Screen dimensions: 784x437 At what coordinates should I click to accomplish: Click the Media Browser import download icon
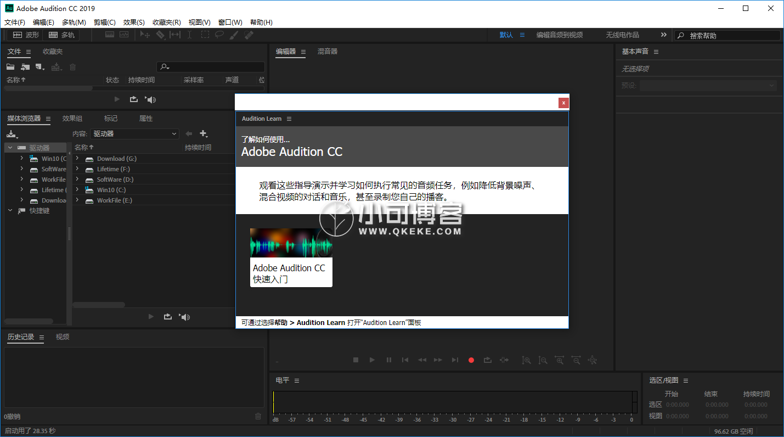tap(12, 134)
